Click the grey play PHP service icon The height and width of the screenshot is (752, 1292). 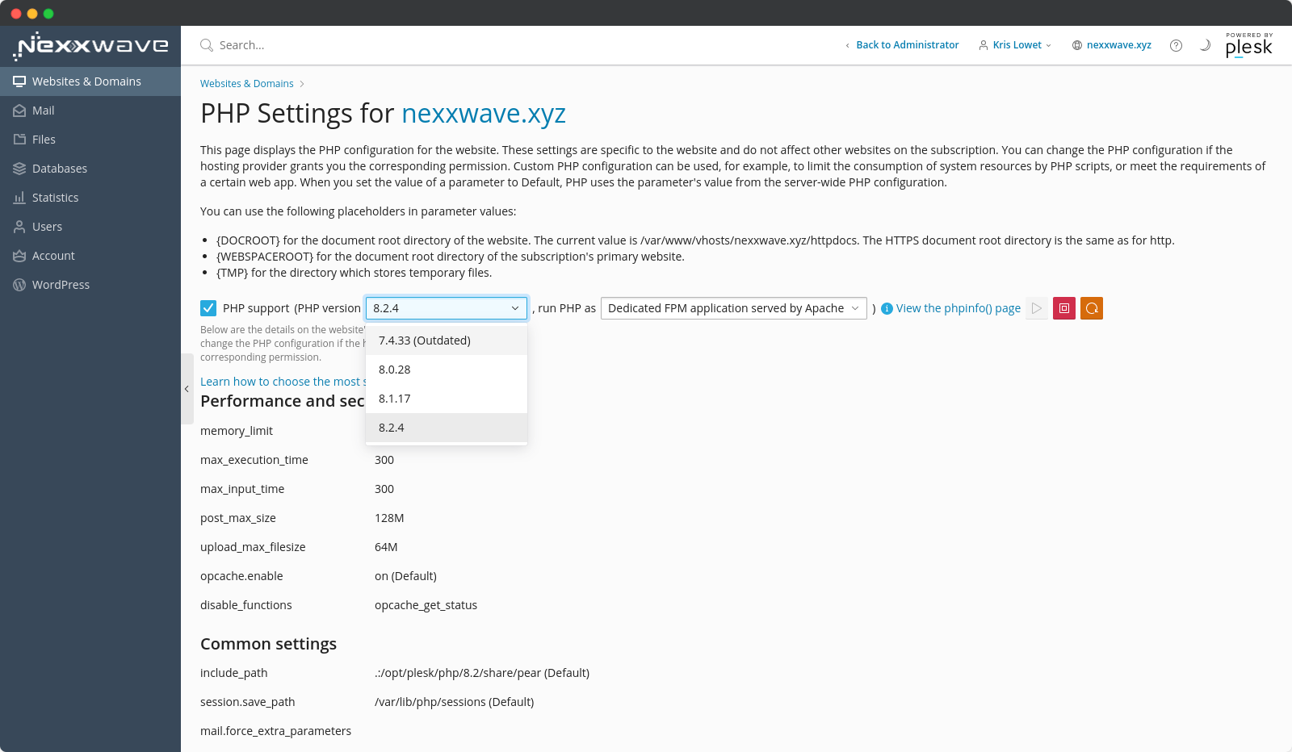pos(1037,308)
